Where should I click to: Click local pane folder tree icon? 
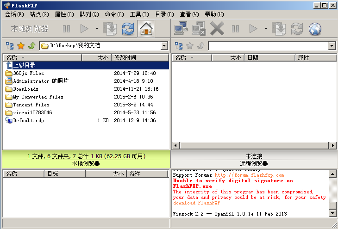(x=10, y=46)
